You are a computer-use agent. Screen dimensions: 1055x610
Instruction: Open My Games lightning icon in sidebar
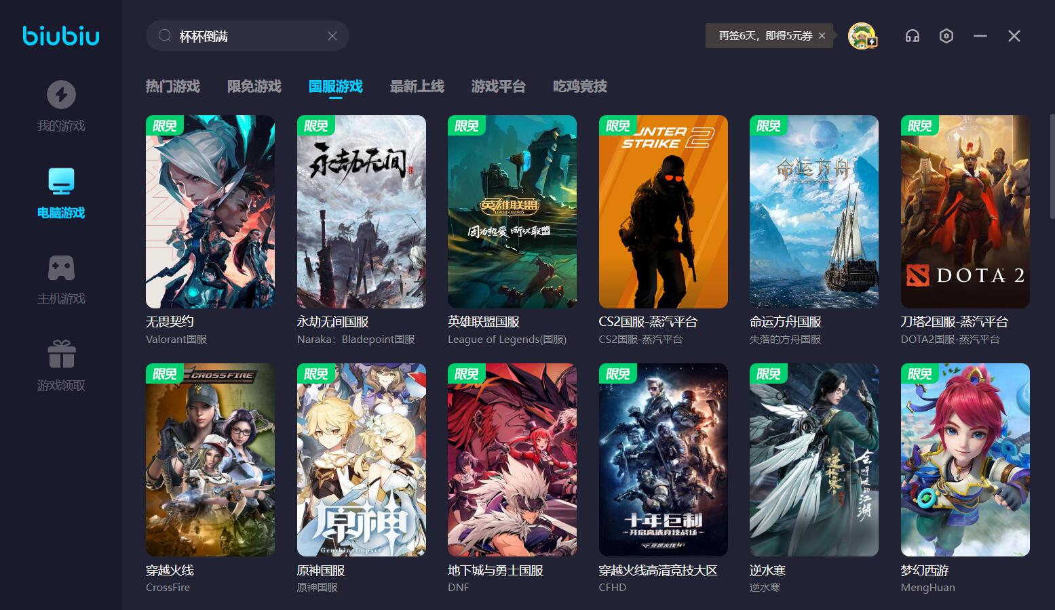point(61,95)
